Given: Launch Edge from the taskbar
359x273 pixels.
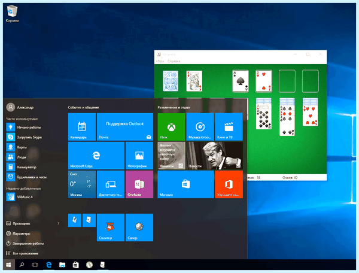Looking at the screenshot, I should [x=49, y=265].
